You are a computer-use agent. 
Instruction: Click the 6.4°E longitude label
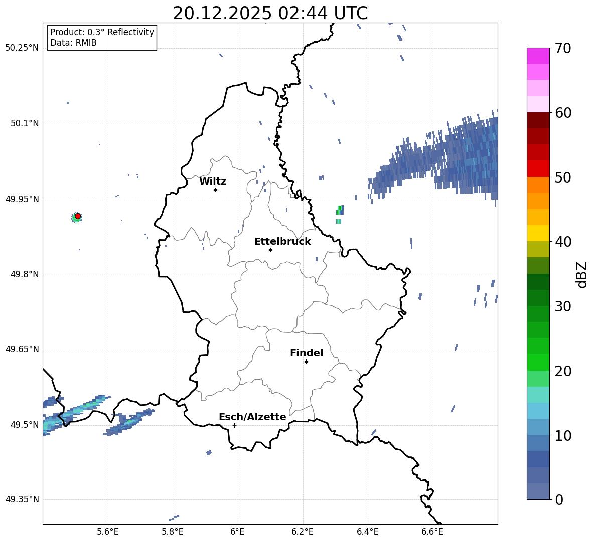click(x=367, y=532)
